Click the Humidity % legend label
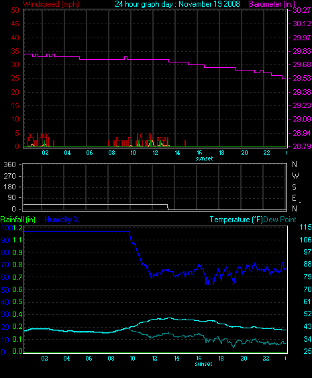The height and width of the screenshot is (378, 312). (x=62, y=220)
